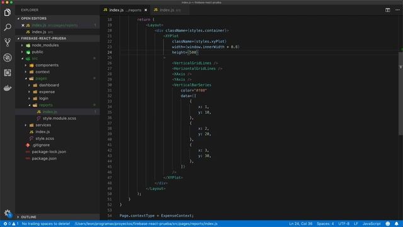Screen dimensions: 403x227
Task: Collapse the src folder
Action: click(x=57, y=59)
